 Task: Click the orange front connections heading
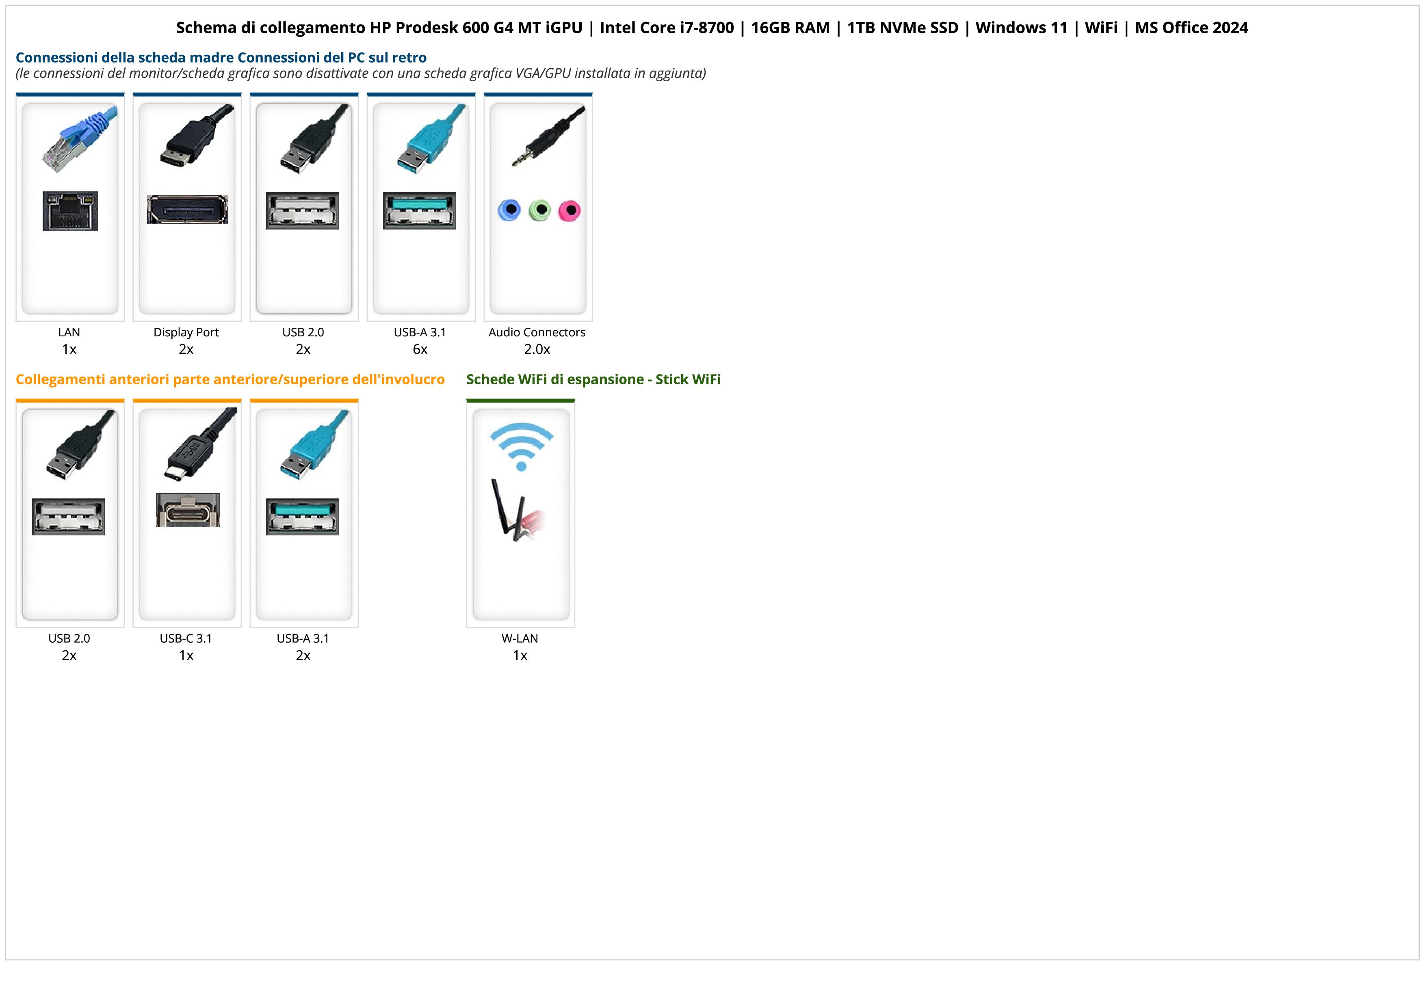point(230,379)
